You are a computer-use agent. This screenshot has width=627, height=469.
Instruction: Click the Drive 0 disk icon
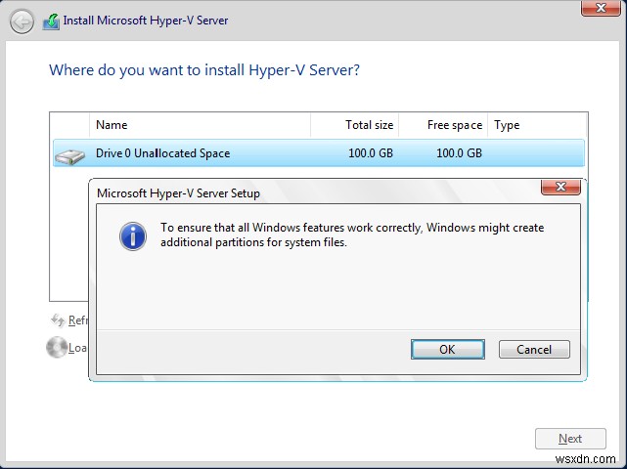70,154
